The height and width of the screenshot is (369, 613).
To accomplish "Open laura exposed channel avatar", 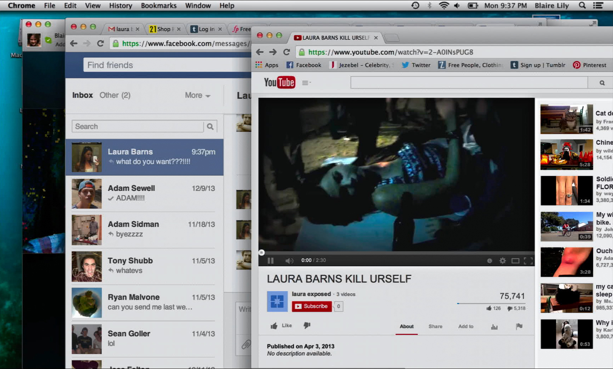I will click(277, 301).
